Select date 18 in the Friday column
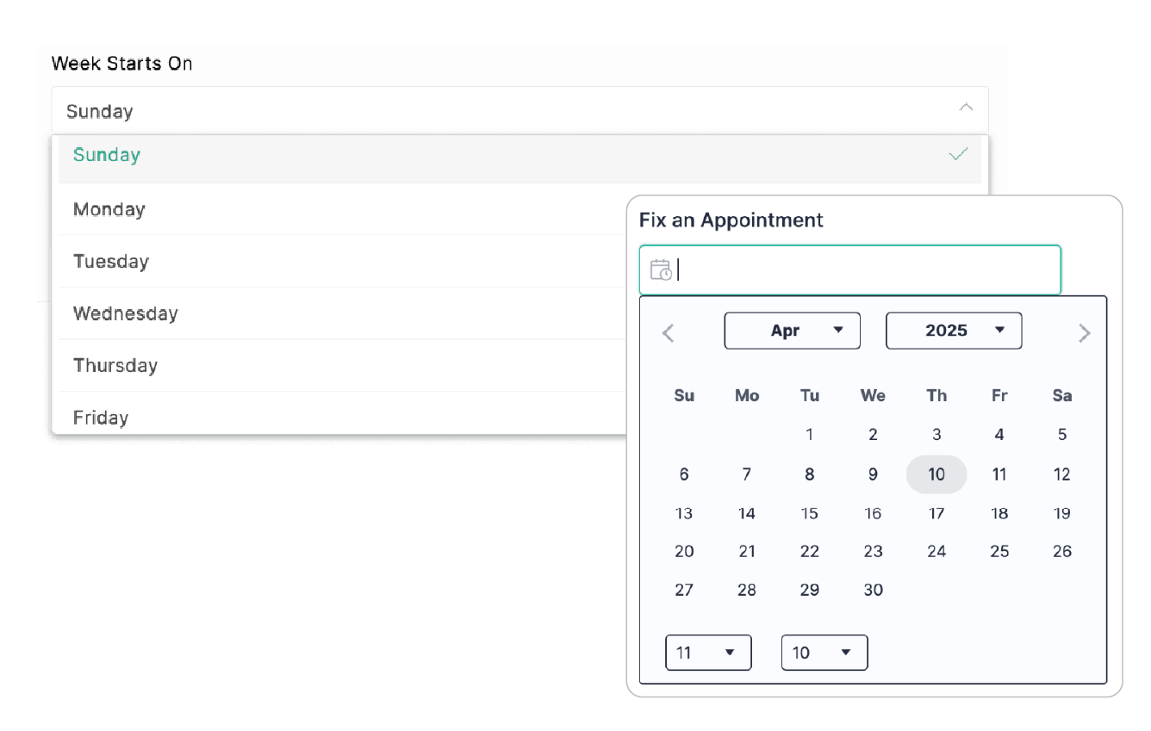This screenshot has width=1151, height=731. pos(999,513)
